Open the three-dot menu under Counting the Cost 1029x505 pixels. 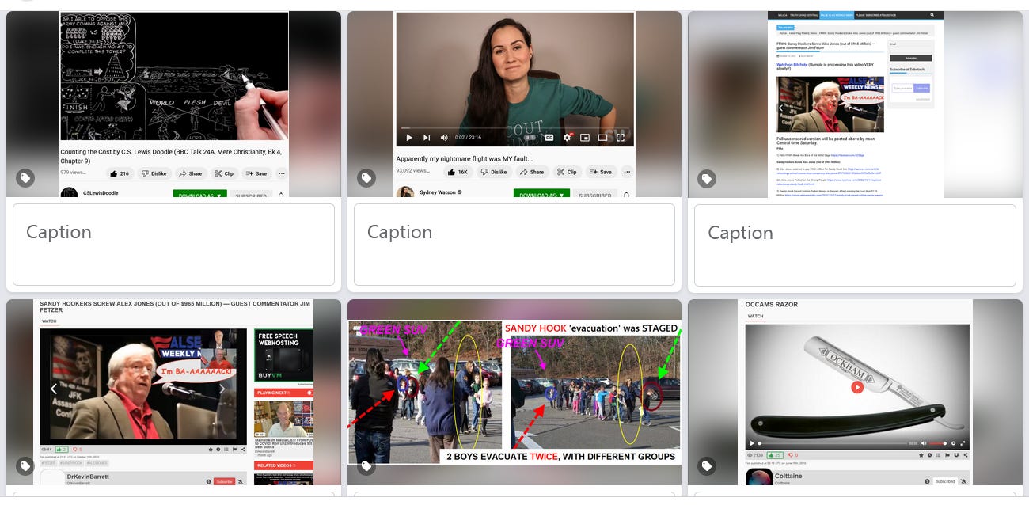(x=282, y=173)
